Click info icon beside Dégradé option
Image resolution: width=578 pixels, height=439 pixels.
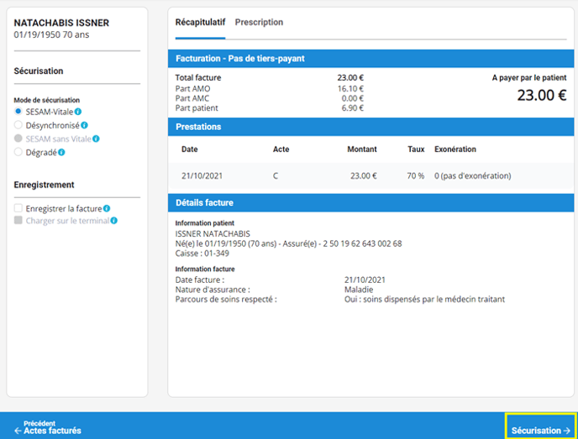tap(62, 152)
